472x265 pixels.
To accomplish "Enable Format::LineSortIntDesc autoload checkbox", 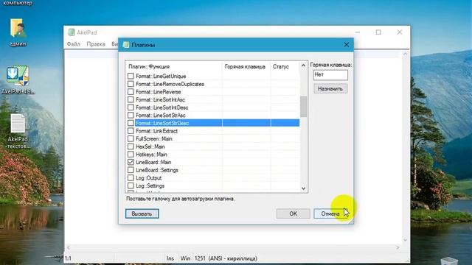I will pyautogui.click(x=131, y=107).
